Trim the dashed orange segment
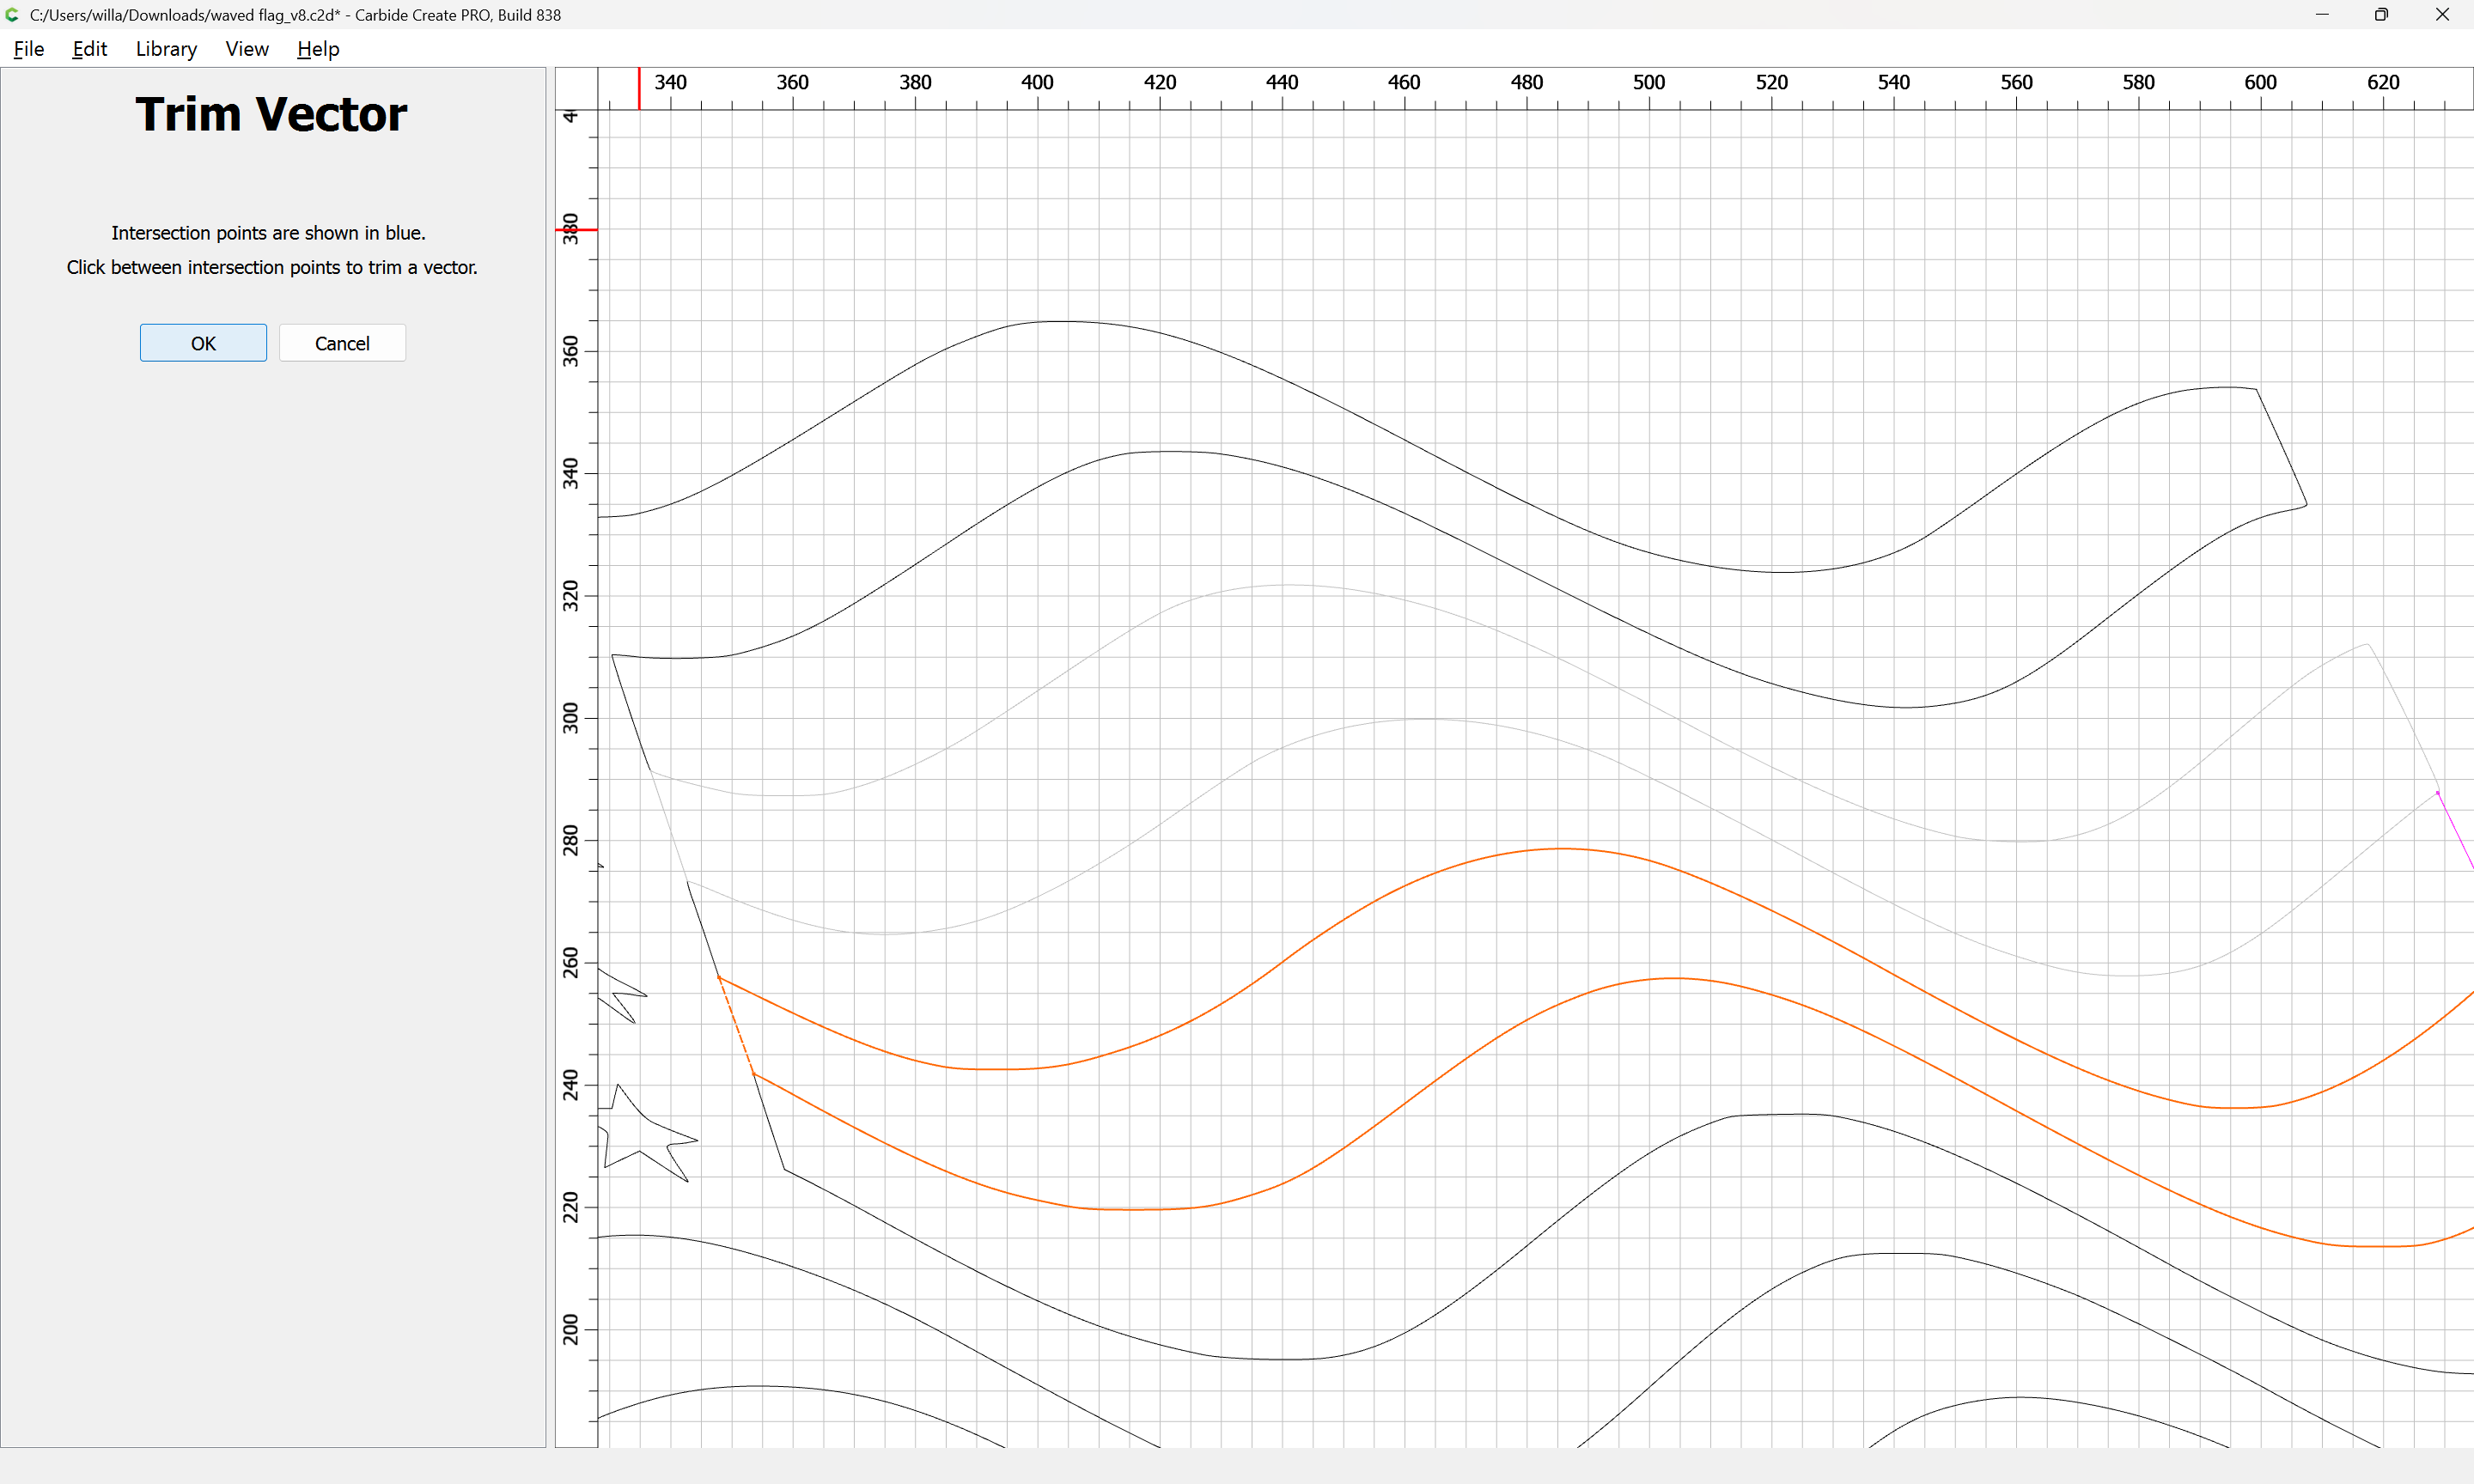Image resolution: width=2474 pixels, height=1484 pixels. (736, 1025)
